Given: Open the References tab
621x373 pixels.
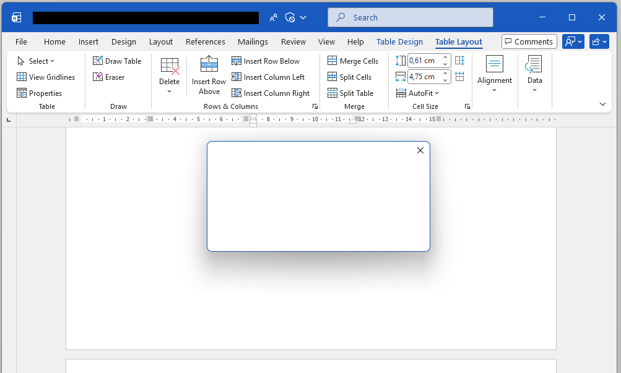Looking at the screenshot, I should 205,41.
